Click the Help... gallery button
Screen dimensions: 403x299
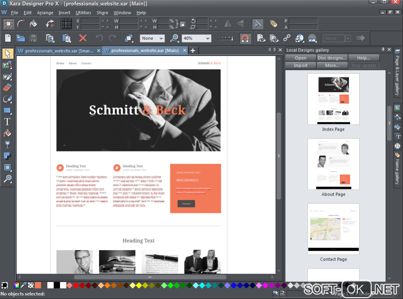point(363,58)
